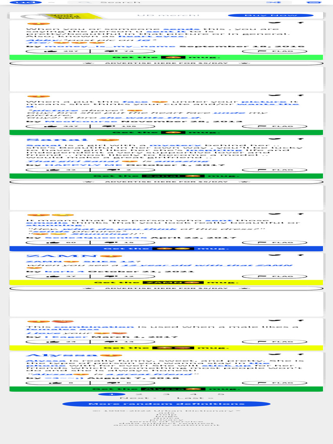Open the 'heart eyes' link
Viewport: 333px width, 444px height.
coord(151,36)
